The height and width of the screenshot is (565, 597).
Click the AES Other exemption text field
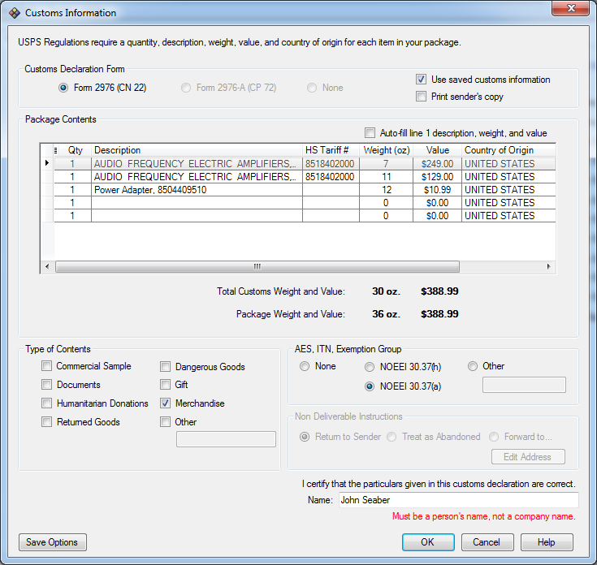click(524, 385)
